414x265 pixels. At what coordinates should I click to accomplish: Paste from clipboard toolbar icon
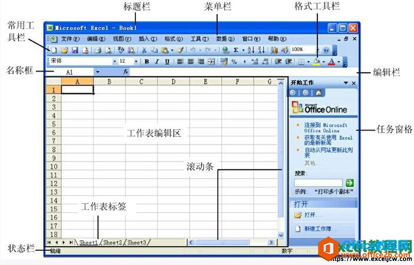coord(164,50)
